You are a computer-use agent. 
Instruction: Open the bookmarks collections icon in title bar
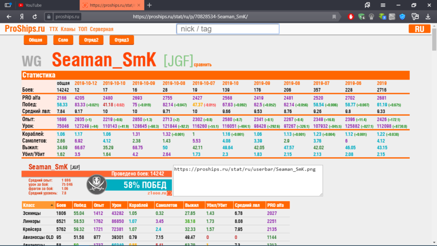[367, 5]
